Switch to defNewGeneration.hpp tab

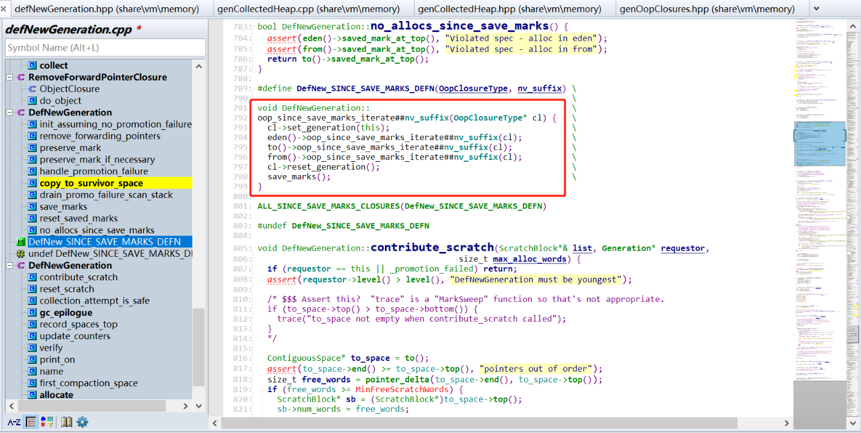tap(106, 9)
